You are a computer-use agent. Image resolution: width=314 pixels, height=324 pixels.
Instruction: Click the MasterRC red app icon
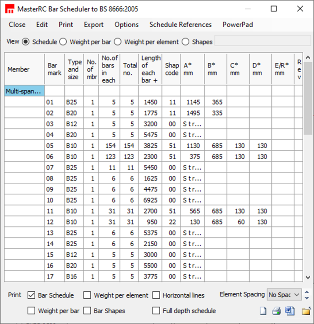(10, 9)
